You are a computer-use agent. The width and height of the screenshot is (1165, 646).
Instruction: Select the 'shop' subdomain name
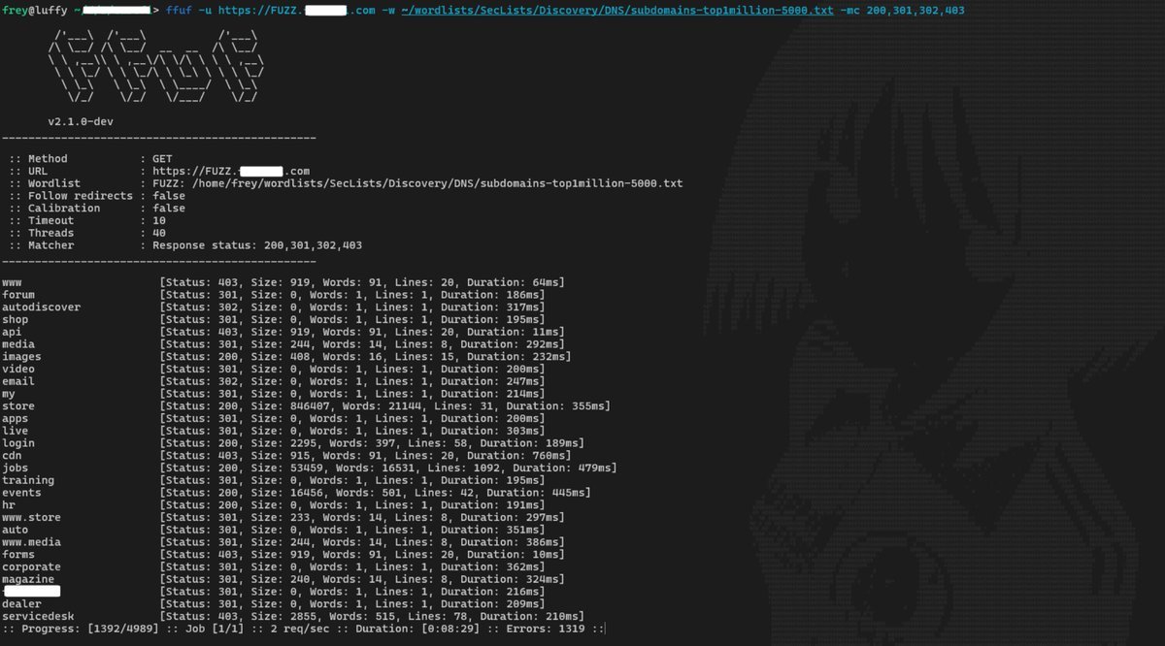pos(15,319)
